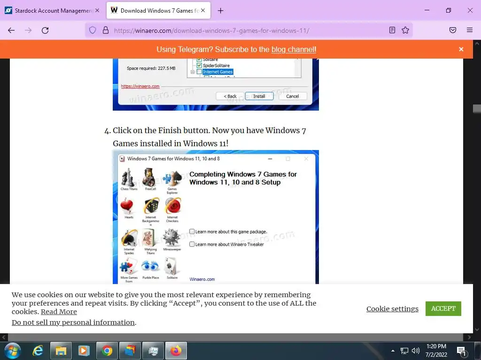The width and height of the screenshot is (481, 360).
Task: Open Windows Media Player taskbar icon
Action: coord(84,351)
